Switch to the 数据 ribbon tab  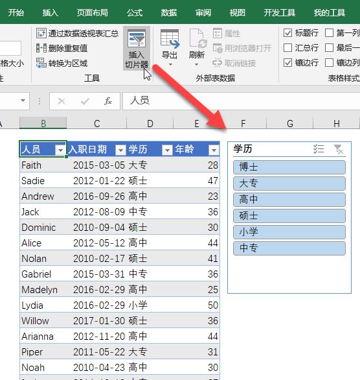point(169,12)
